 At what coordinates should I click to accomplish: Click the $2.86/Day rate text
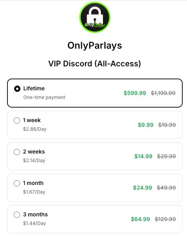point(34,129)
